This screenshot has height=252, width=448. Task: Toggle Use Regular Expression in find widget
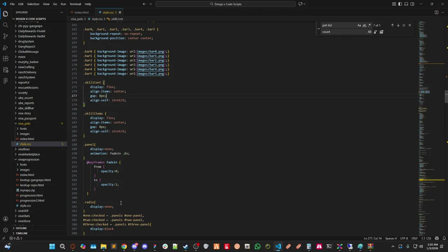[370, 25]
